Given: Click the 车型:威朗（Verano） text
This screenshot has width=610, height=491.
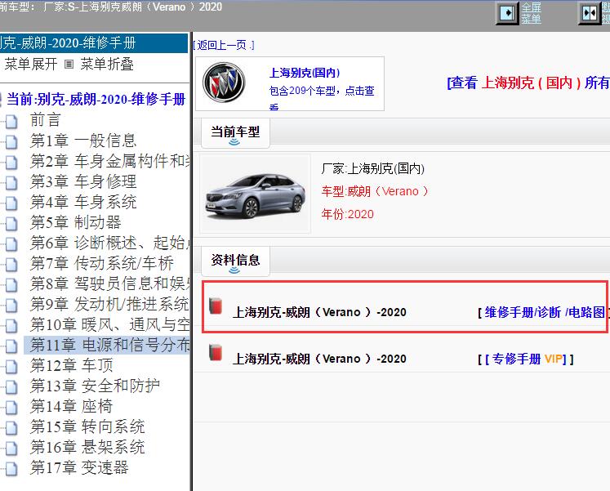Looking at the screenshot, I should pos(375,191).
